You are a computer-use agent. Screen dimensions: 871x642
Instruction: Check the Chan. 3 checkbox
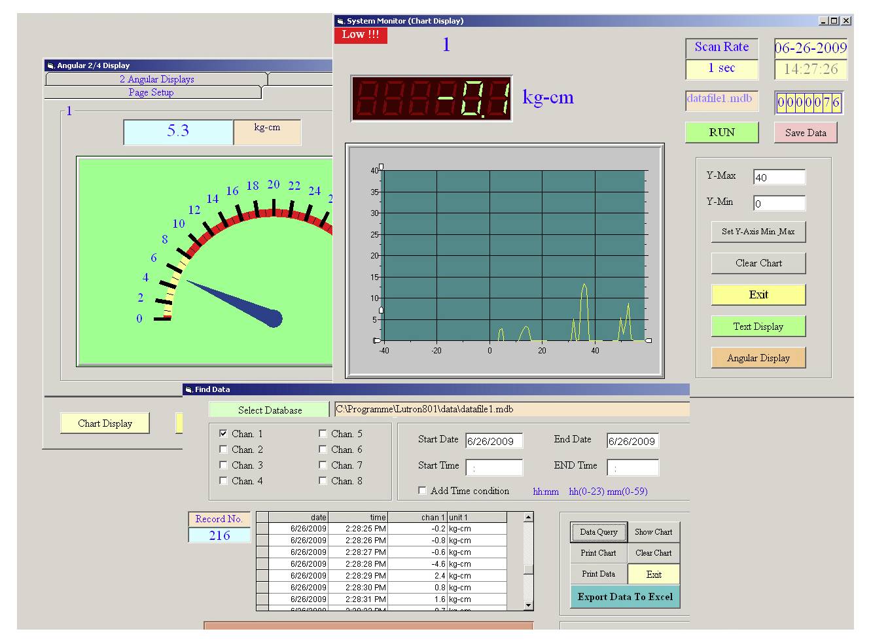[224, 465]
